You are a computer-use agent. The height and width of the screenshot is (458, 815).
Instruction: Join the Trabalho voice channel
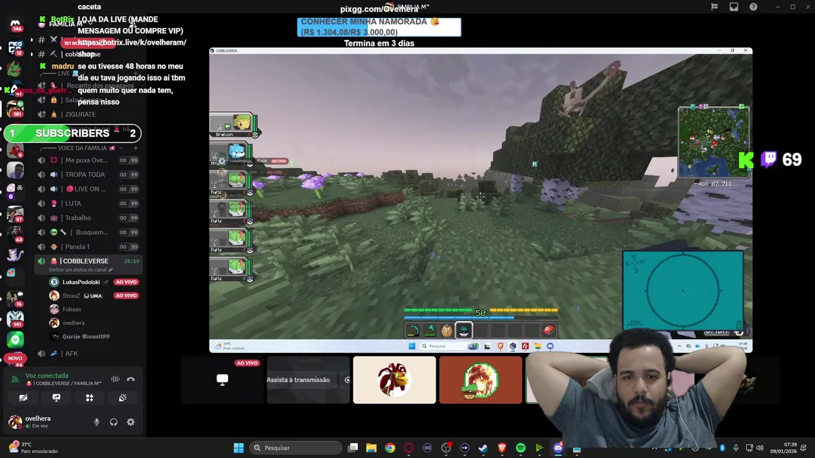tap(87, 218)
